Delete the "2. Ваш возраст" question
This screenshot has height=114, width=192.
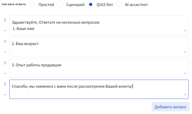coord(5,52)
